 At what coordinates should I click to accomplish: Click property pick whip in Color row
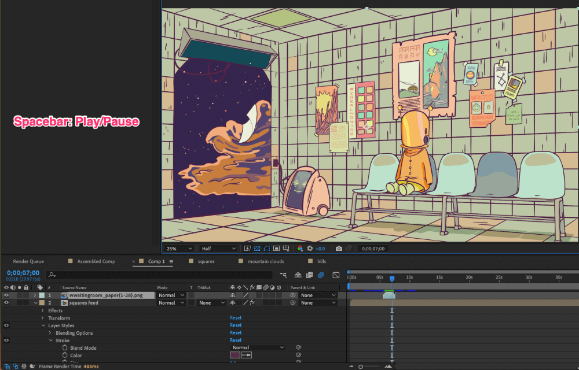[x=298, y=355]
